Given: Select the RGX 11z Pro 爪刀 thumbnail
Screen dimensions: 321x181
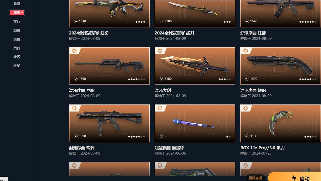Looking at the screenshot, I should click(281, 123).
